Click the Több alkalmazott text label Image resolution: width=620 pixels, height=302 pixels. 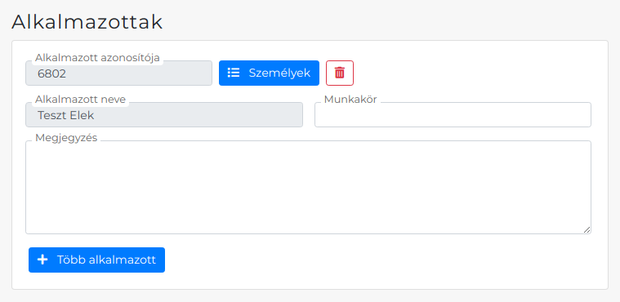point(106,260)
